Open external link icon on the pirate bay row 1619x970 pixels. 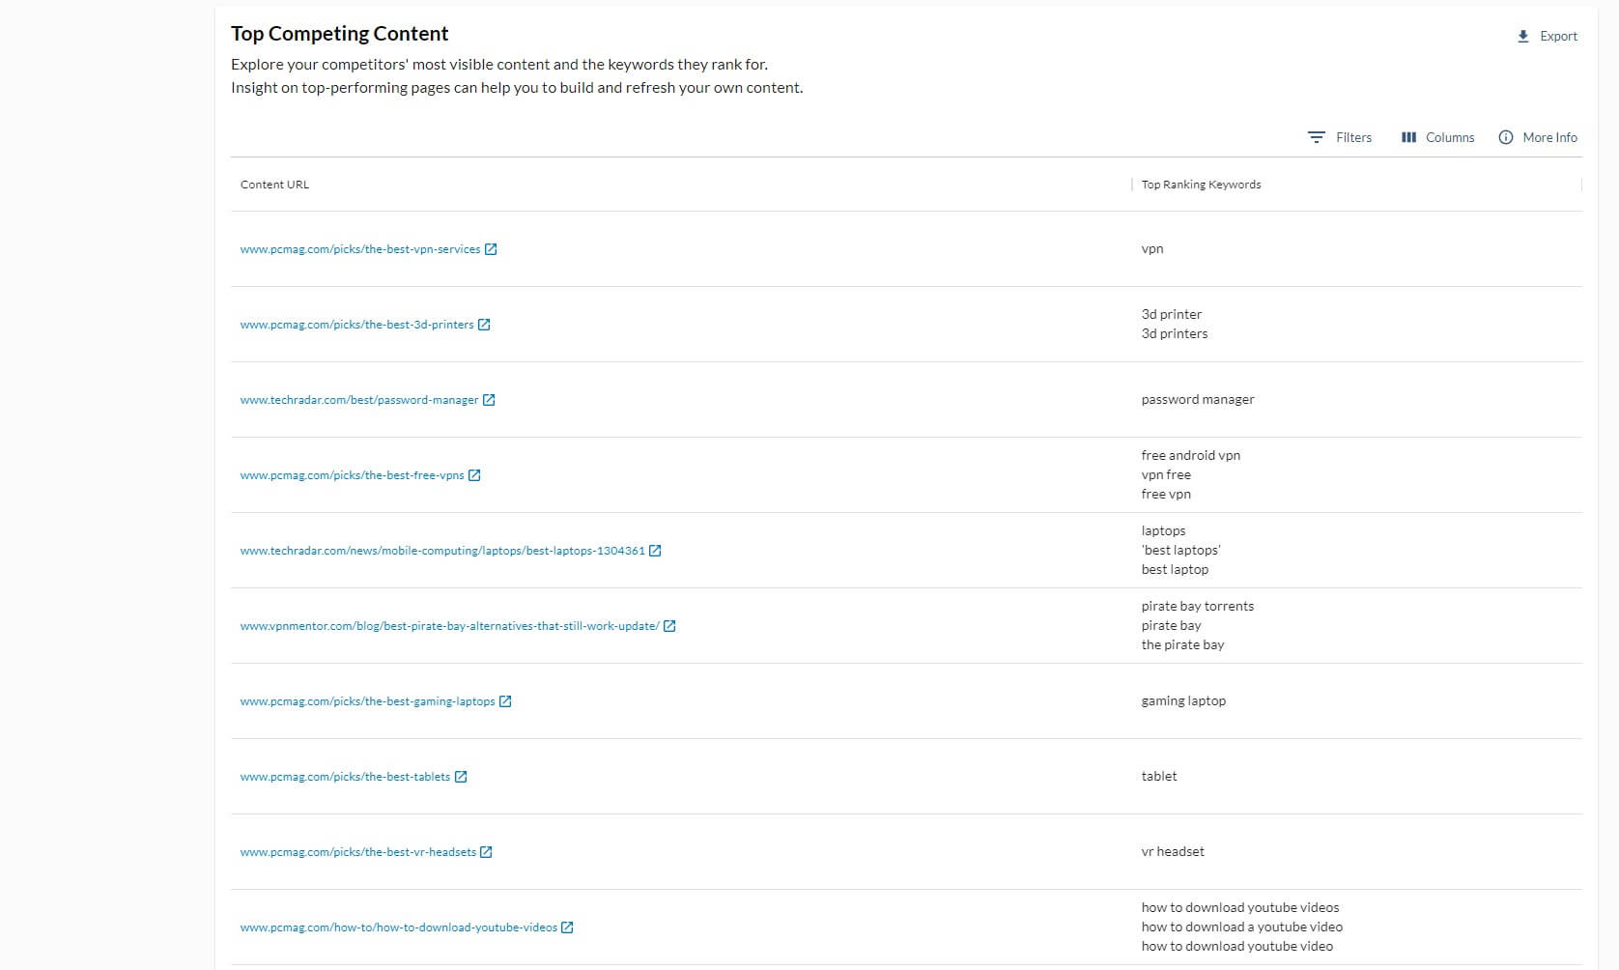click(x=669, y=625)
